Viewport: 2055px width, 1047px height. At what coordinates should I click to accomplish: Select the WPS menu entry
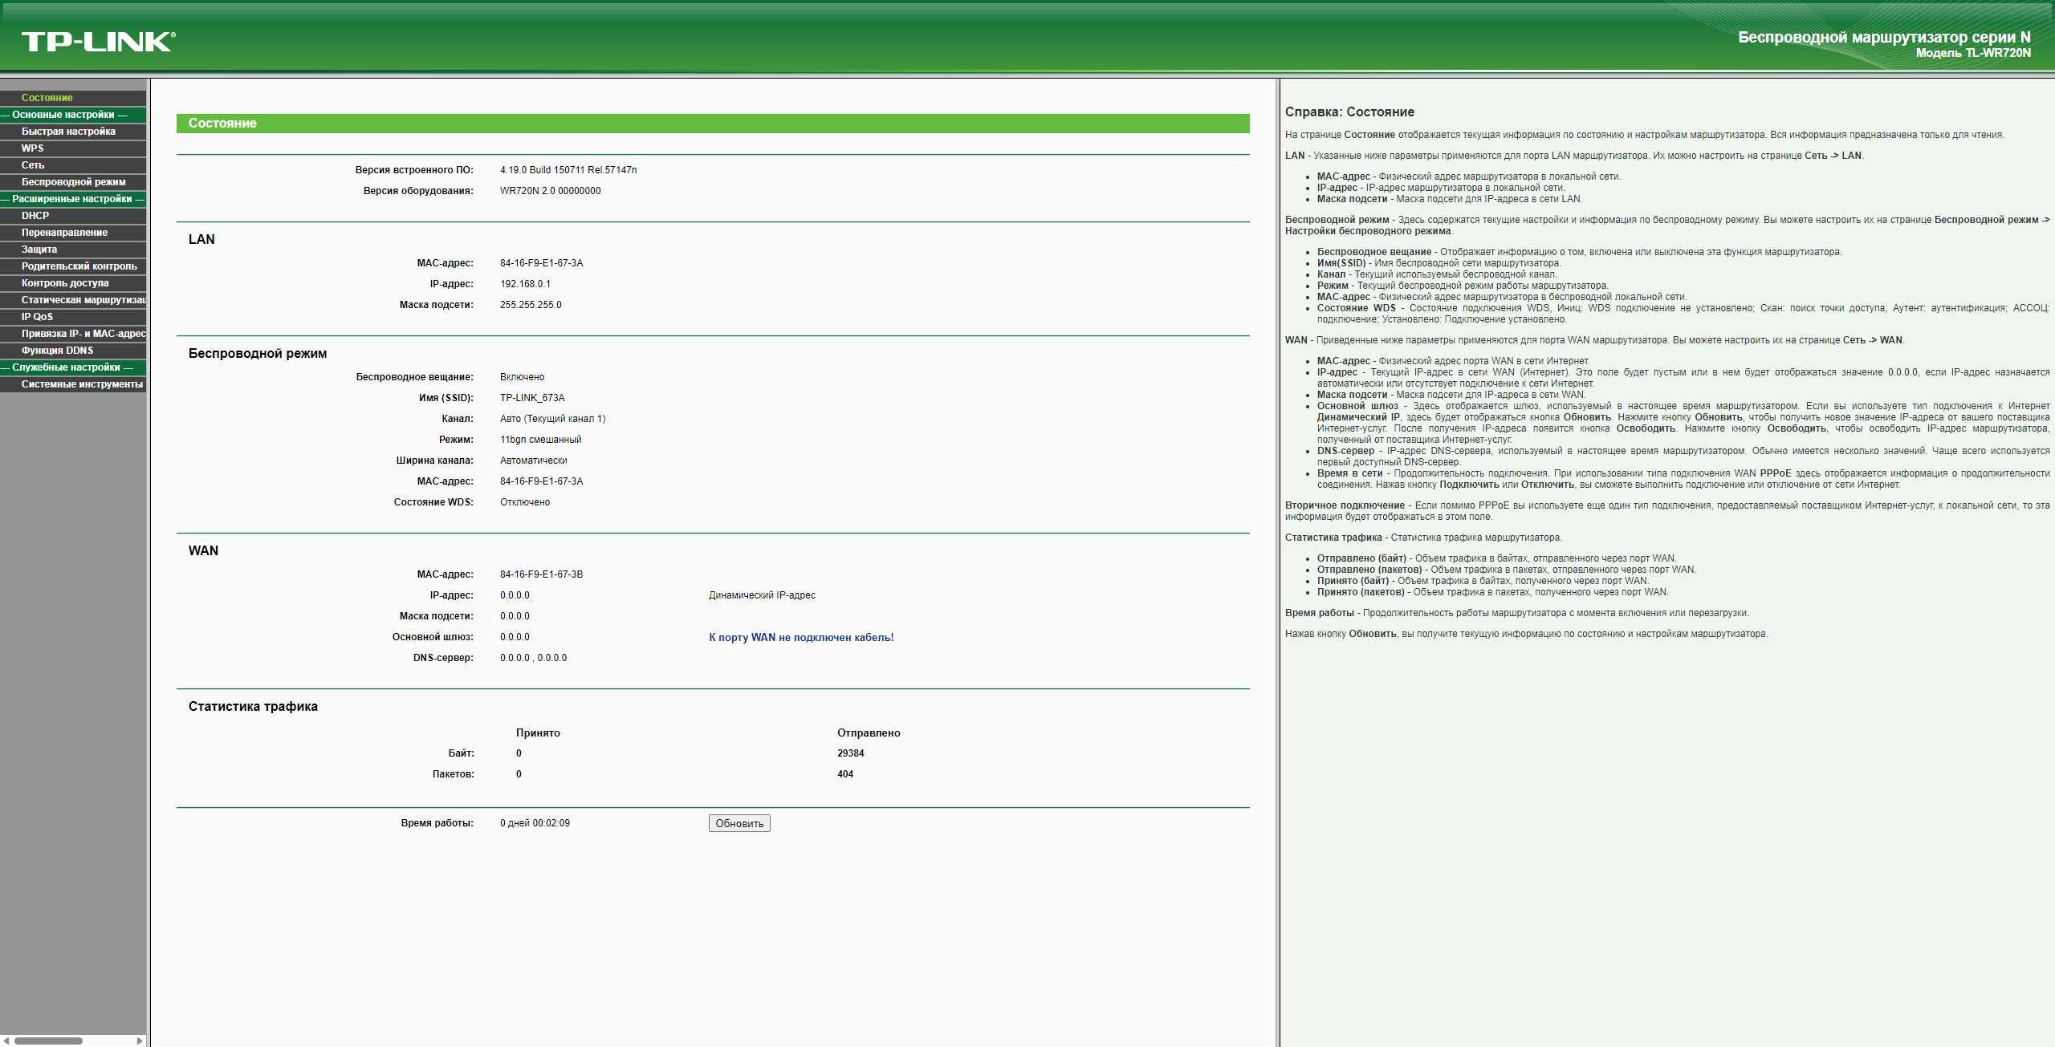click(x=33, y=148)
